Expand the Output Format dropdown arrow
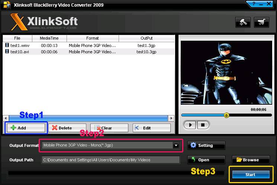Viewport: 277px width, 185px height. pos(176,145)
